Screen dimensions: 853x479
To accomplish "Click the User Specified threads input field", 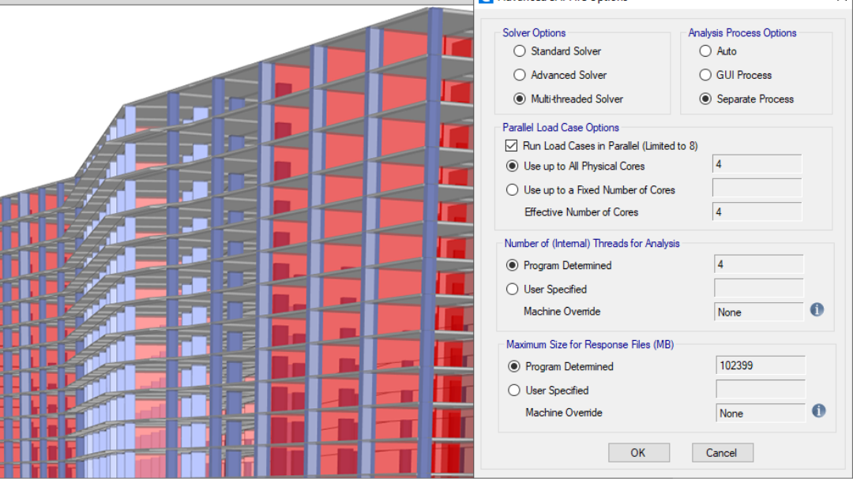I will 758,288.
